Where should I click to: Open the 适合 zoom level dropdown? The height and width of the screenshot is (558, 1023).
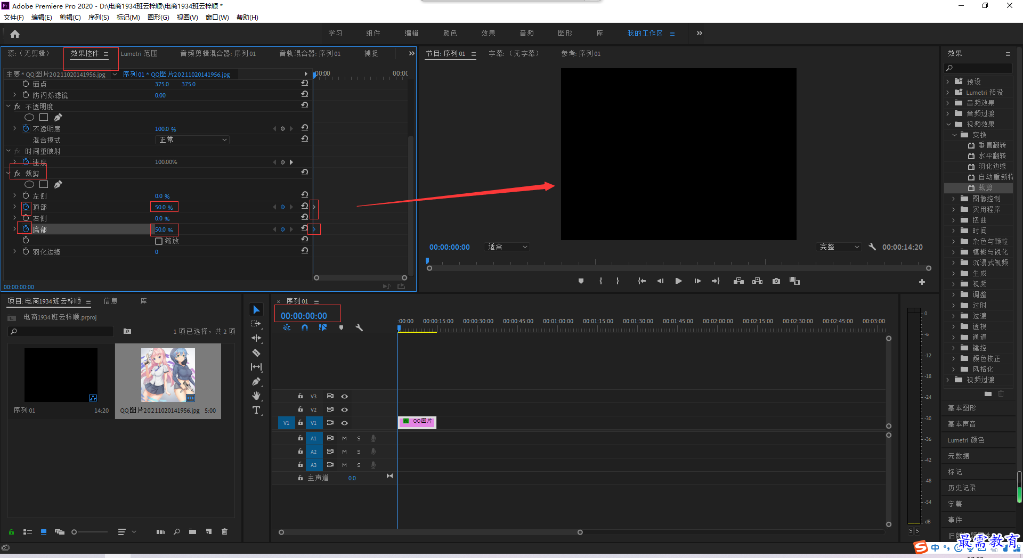click(507, 247)
